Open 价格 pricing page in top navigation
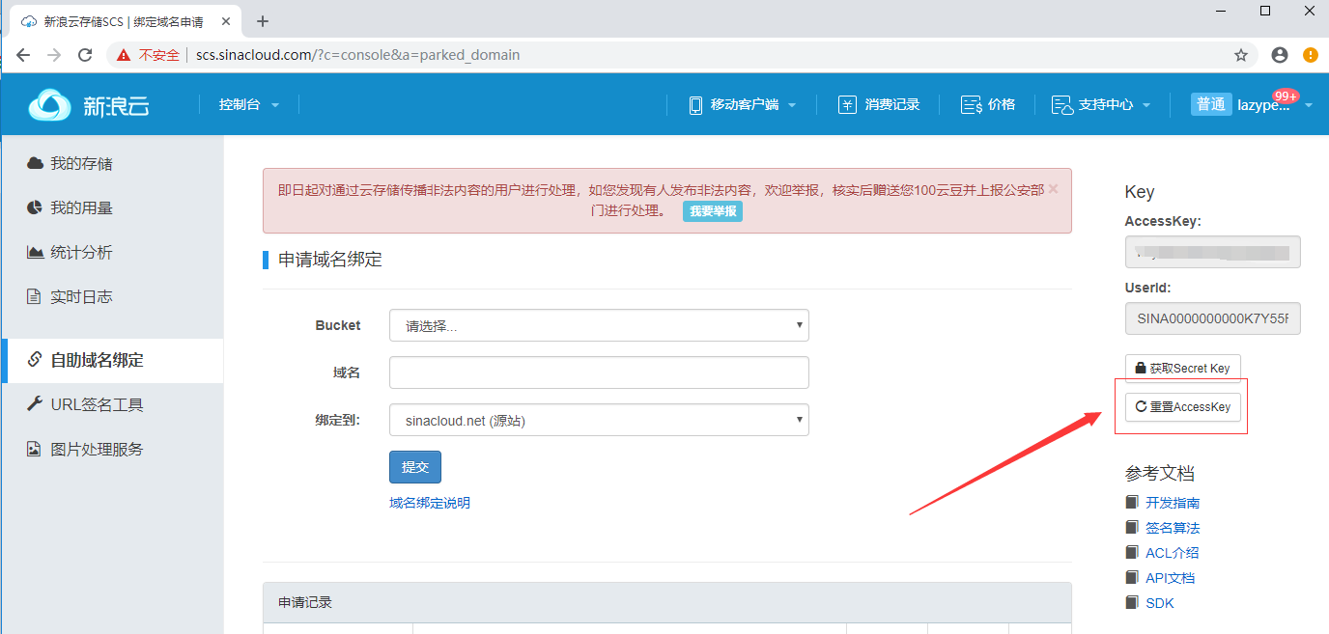The height and width of the screenshot is (634, 1329). pyautogui.click(x=988, y=104)
